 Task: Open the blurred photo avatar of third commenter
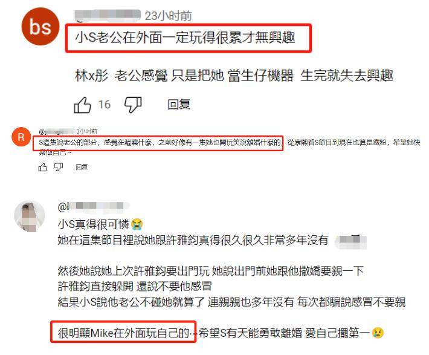click(x=30, y=216)
